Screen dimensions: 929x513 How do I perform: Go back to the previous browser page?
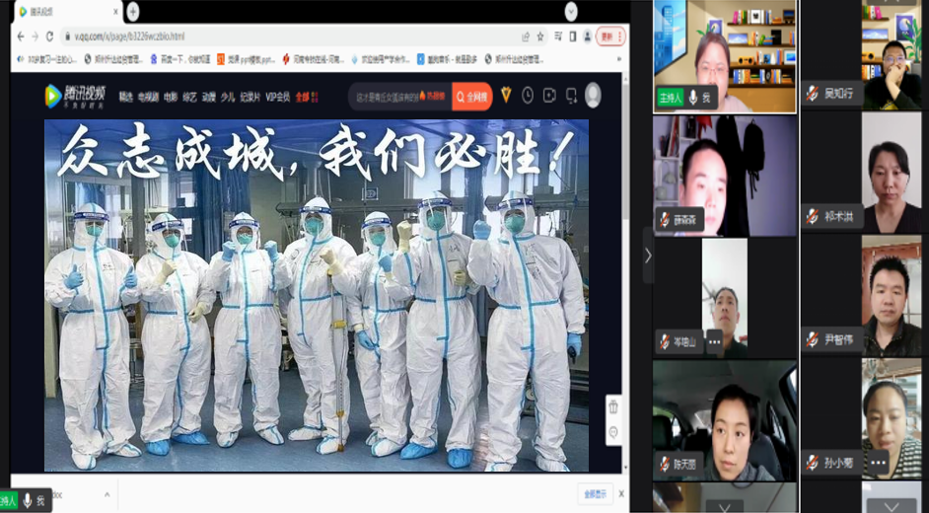(x=21, y=37)
